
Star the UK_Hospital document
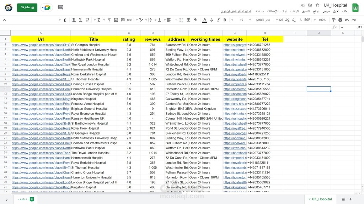[317, 5]
